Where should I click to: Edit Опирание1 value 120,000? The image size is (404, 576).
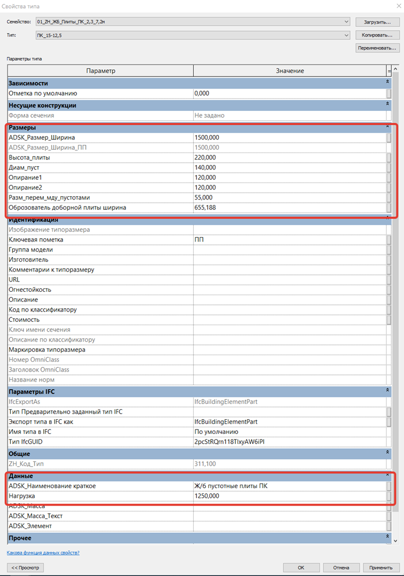point(290,178)
